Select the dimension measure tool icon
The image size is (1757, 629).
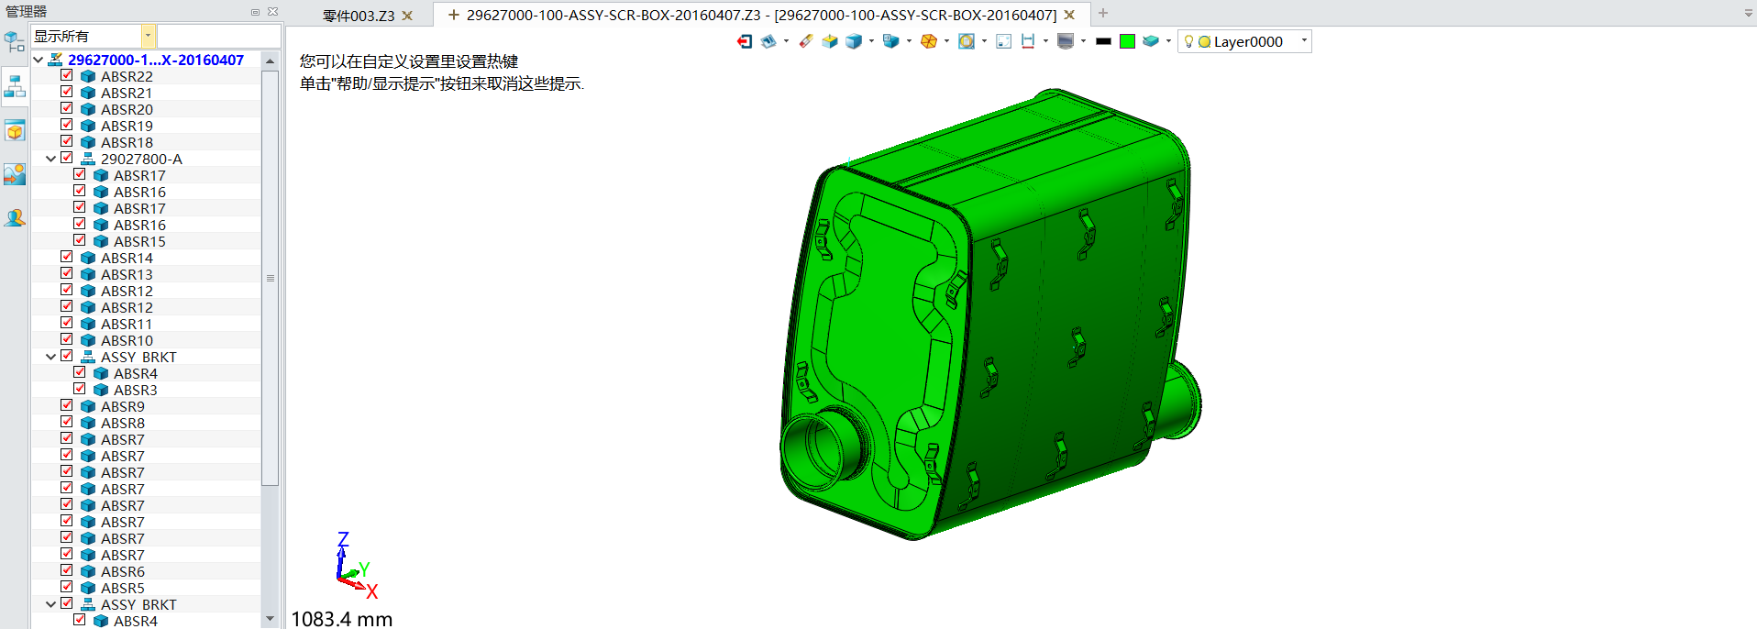click(1028, 41)
